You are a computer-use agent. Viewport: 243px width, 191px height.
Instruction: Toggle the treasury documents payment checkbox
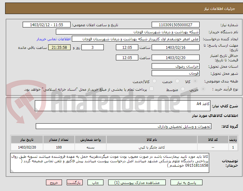pos(151,89)
